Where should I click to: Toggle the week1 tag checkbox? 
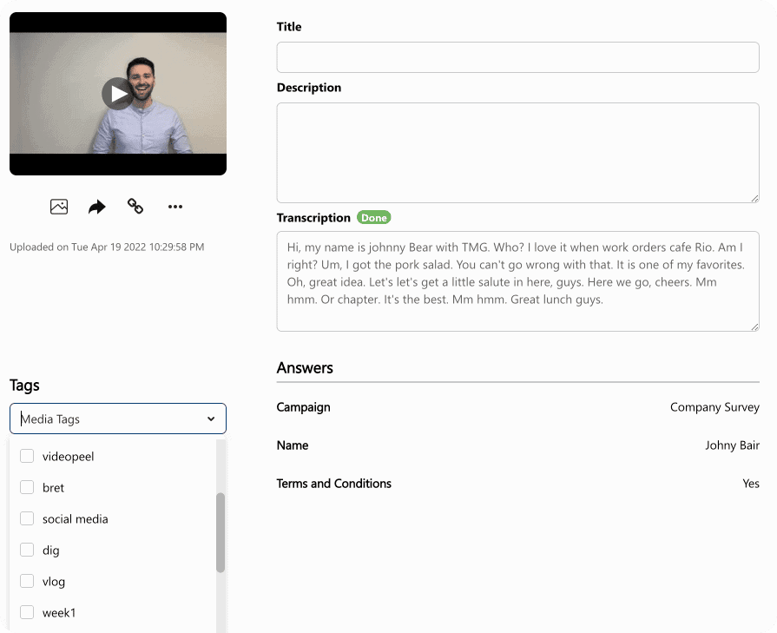27,612
